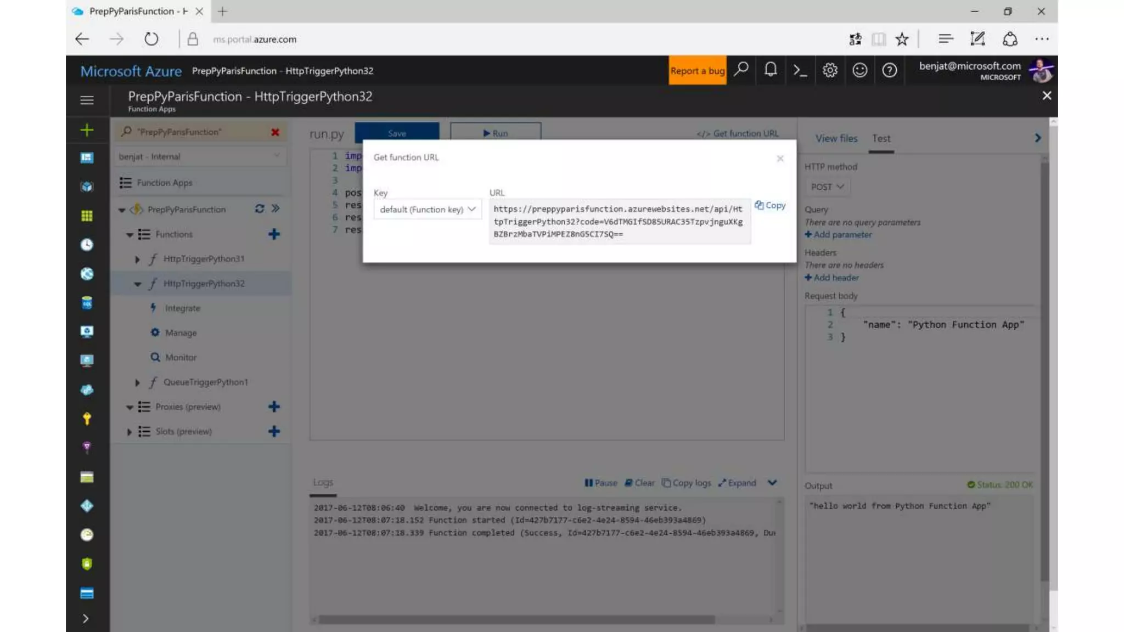Screen dimensions: 1124x632
Task: Click the Add parameter link
Action: (x=838, y=235)
